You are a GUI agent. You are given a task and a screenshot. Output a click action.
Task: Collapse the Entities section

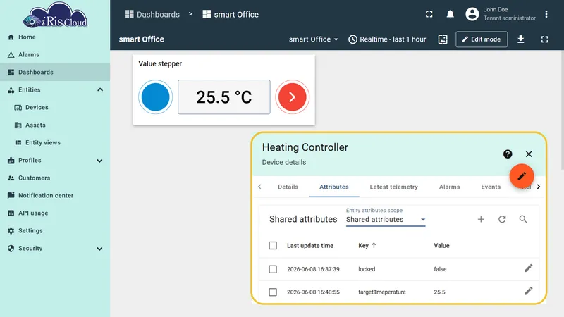coord(100,90)
